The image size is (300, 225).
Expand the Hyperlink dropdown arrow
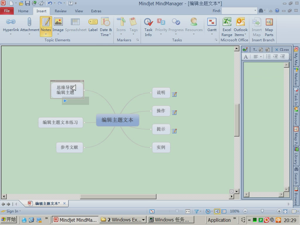(x=11, y=34)
